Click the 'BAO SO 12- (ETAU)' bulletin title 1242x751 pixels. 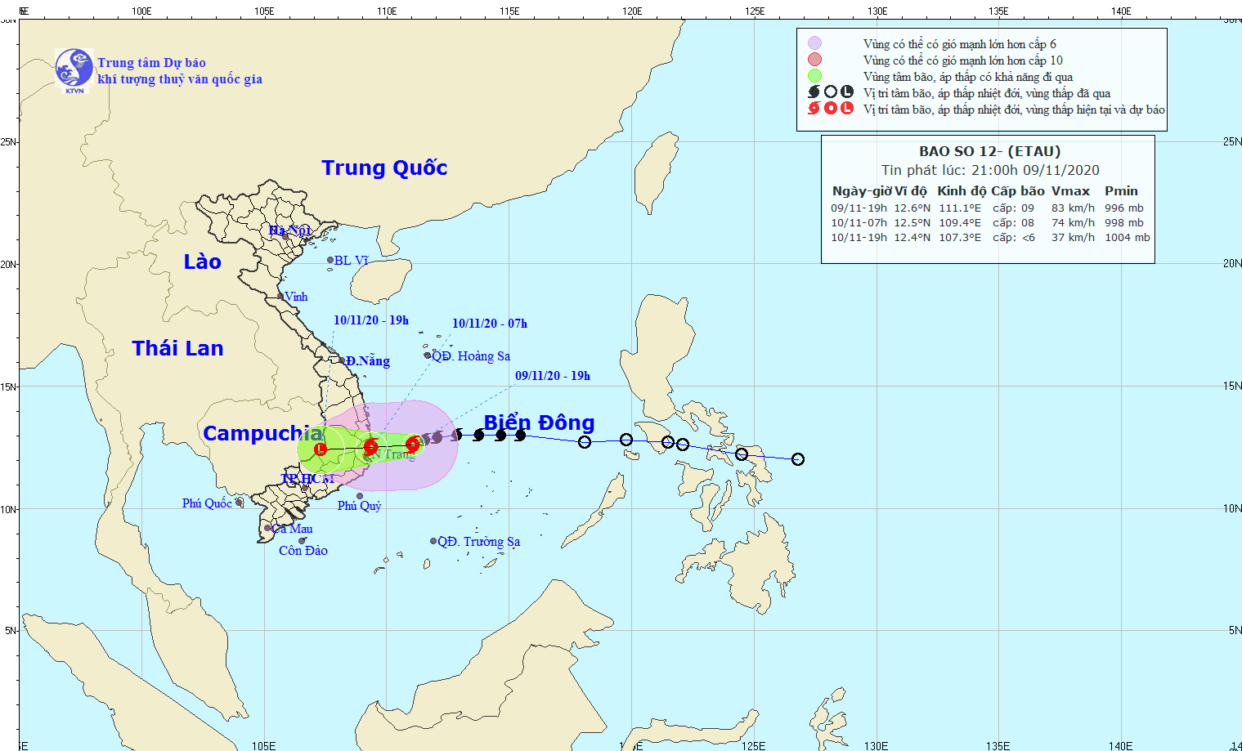(989, 151)
